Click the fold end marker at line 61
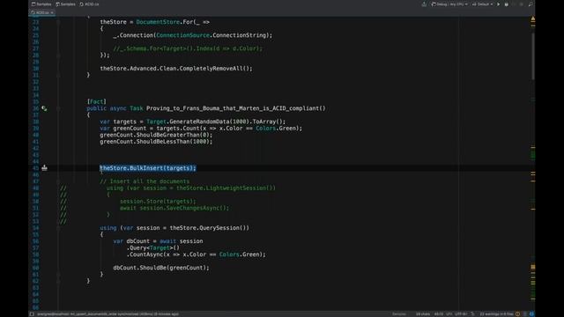This screenshot has height=317, width=564. tap(58, 274)
